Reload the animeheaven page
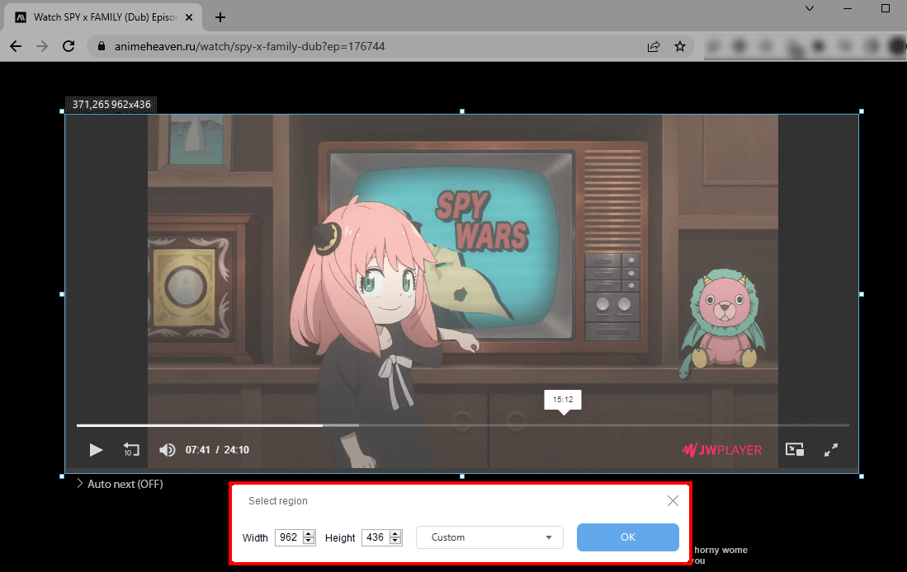The image size is (907, 572). [x=68, y=46]
